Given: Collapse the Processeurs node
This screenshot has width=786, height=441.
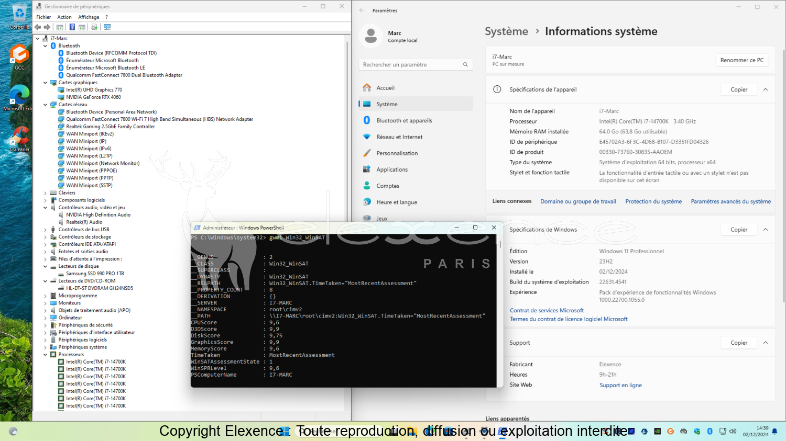Looking at the screenshot, I should pyautogui.click(x=45, y=355).
